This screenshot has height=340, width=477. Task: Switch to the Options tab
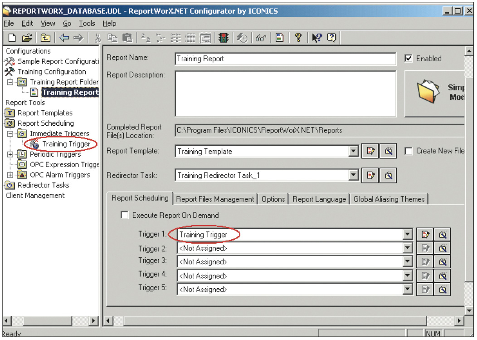point(273,199)
